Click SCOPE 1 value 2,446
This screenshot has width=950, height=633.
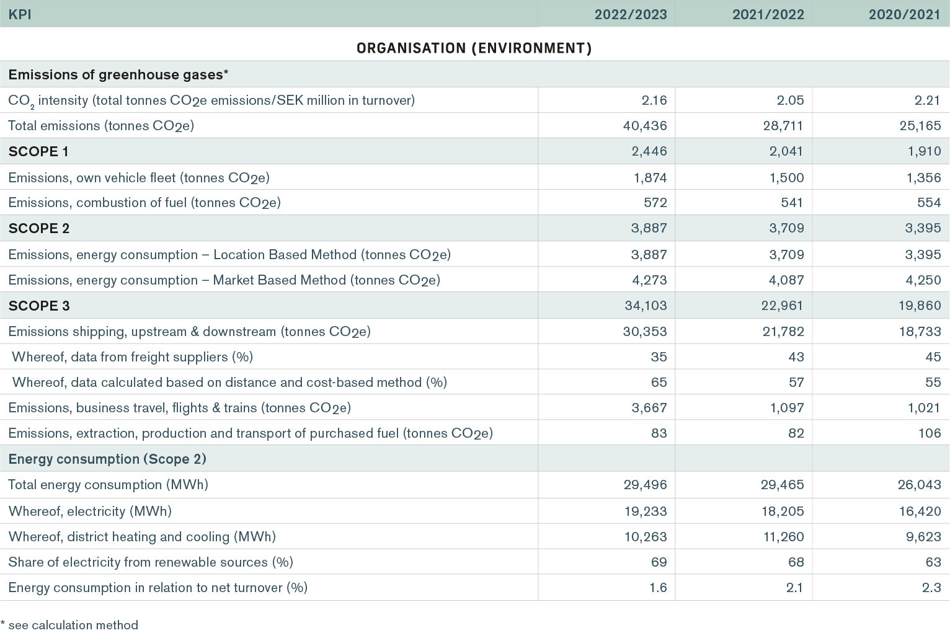tap(649, 151)
